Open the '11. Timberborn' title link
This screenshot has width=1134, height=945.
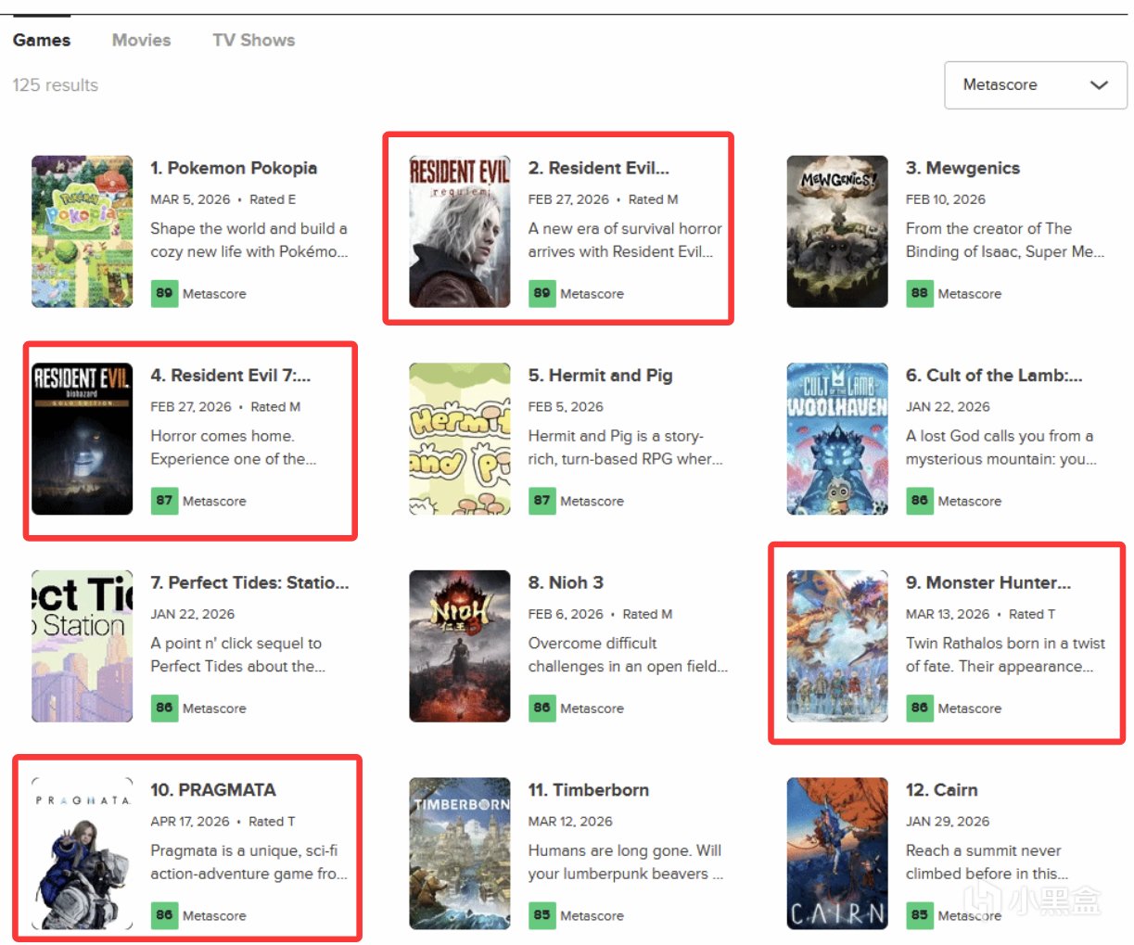(589, 790)
